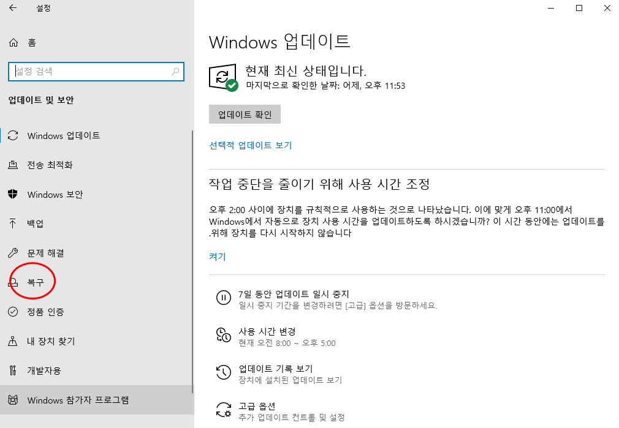Click the 정품 인증 checkmark circle icon

coord(13,312)
